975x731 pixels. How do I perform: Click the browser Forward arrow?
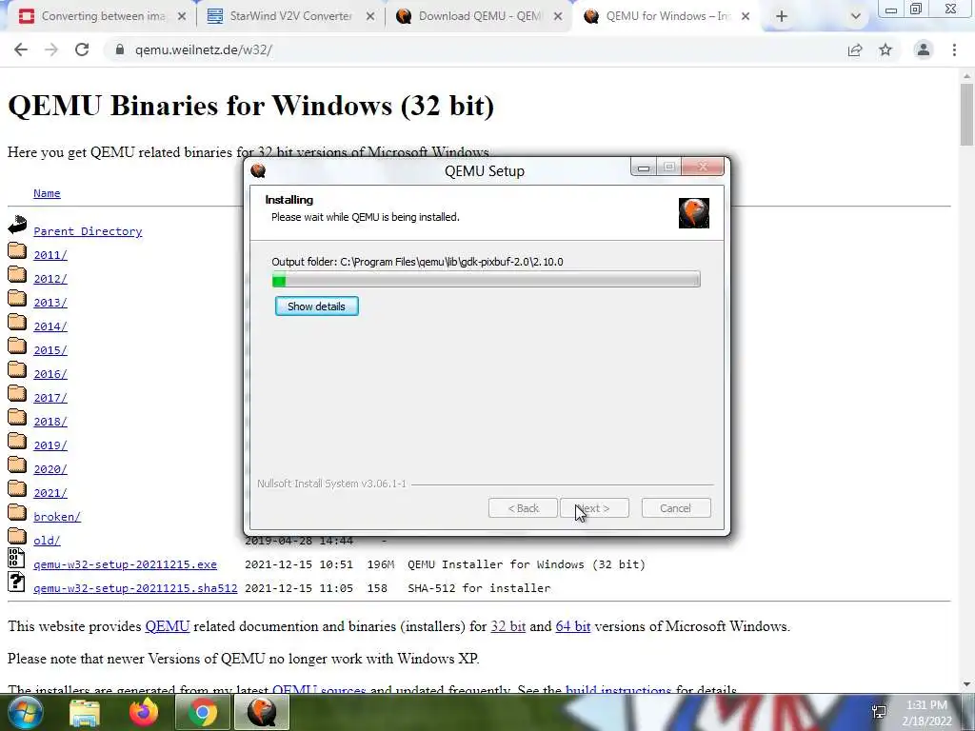pyautogui.click(x=51, y=49)
